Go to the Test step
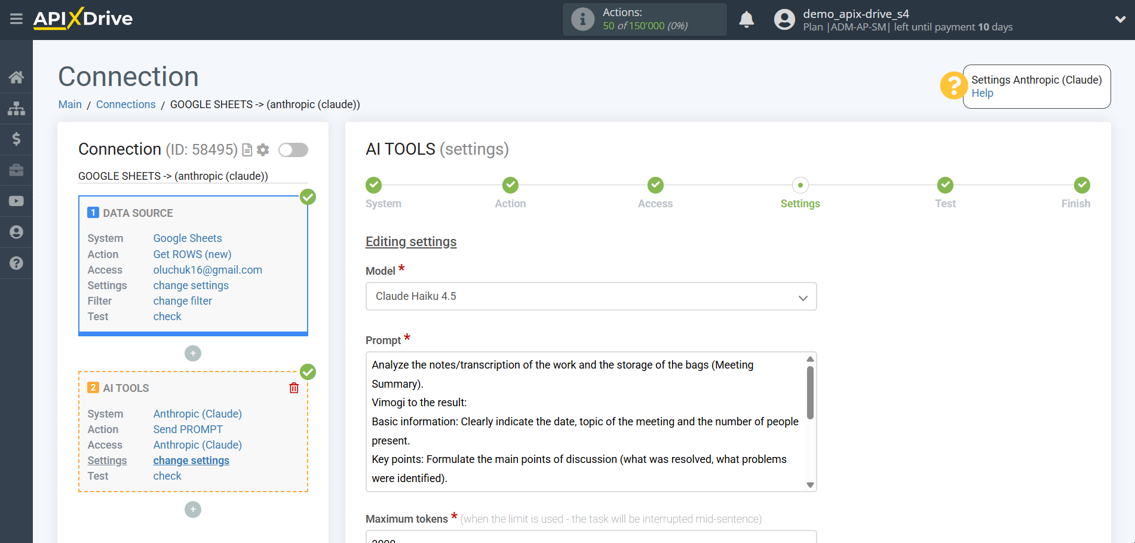The width and height of the screenshot is (1135, 543). pos(945,185)
